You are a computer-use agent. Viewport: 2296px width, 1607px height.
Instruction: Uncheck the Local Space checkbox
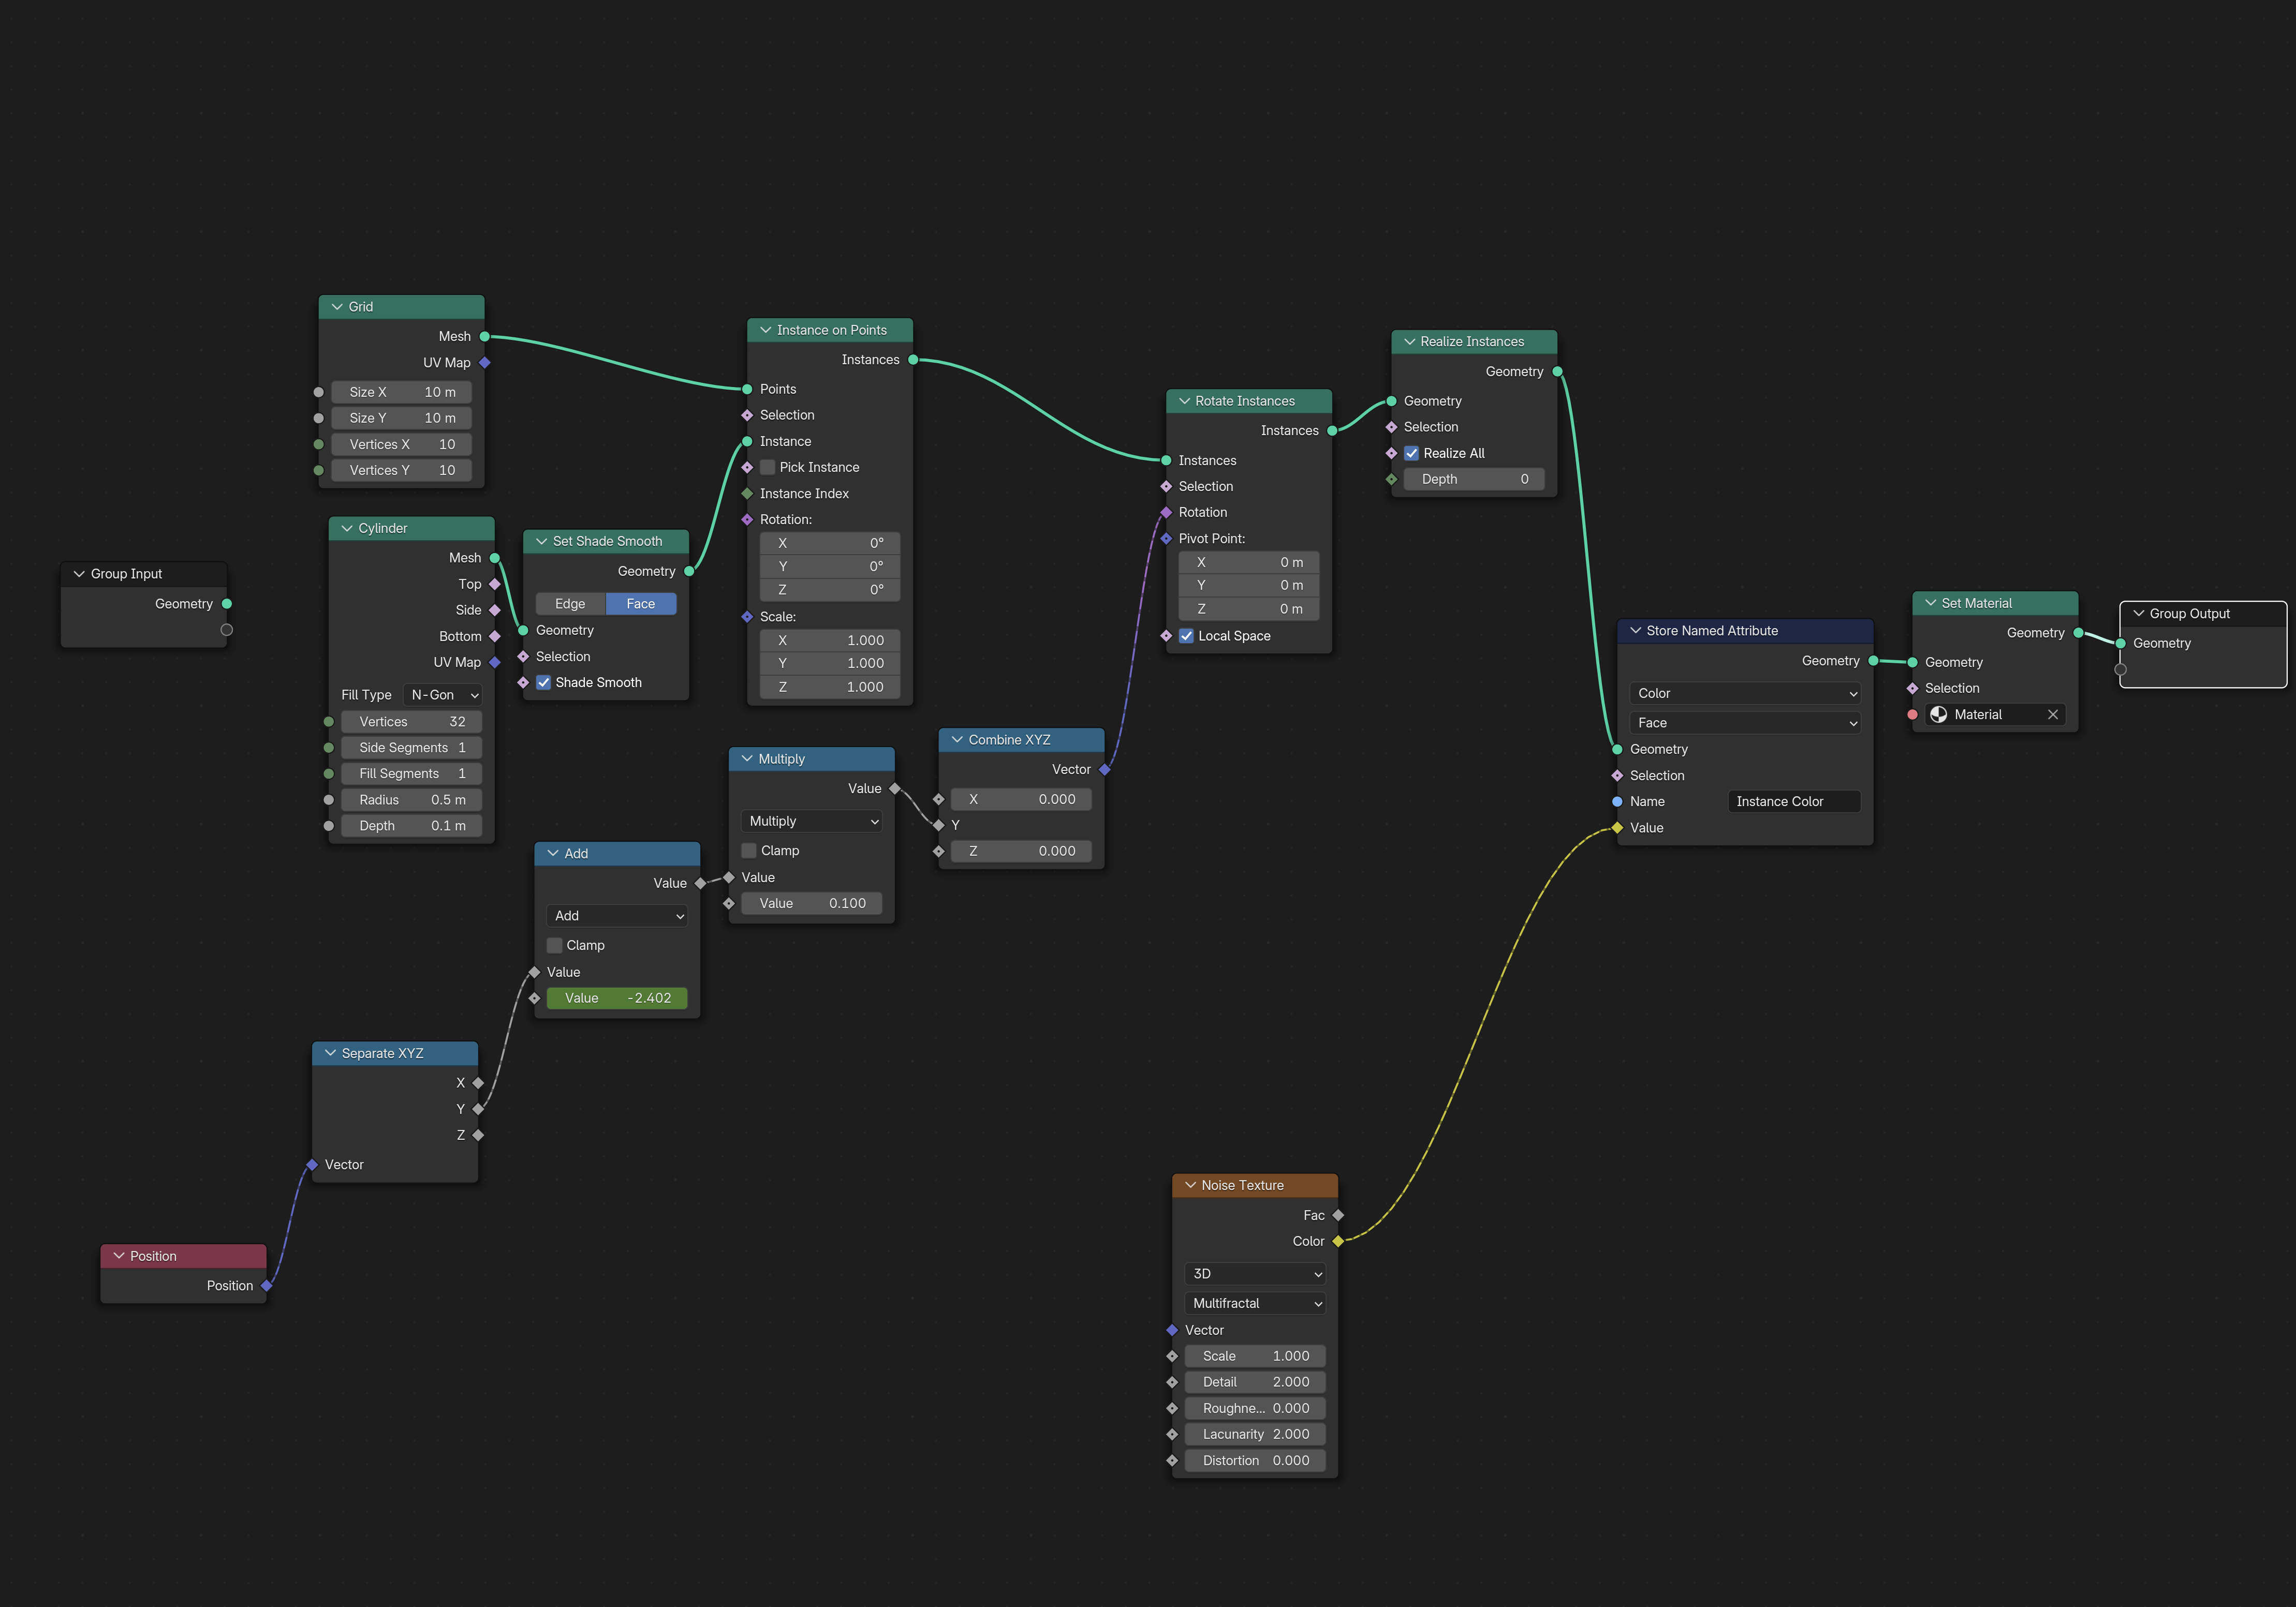1187,635
